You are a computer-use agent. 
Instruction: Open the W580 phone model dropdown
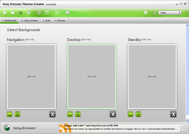[170, 13]
